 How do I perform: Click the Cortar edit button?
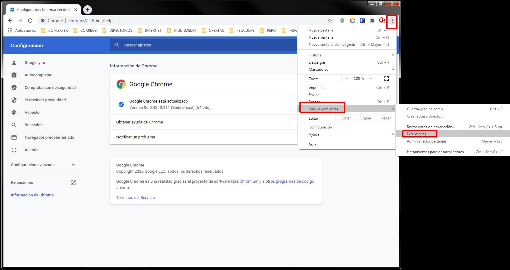(346, 118)
